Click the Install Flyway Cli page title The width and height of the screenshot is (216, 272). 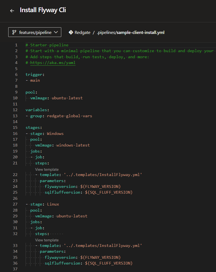43,10
